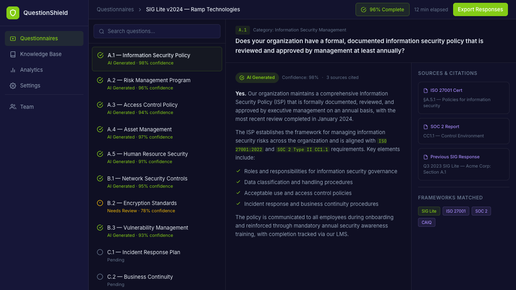Click the pending circle icon beside C.2 Business Continuity
Viewport: 516px width, 290px height.
[100, 277]
